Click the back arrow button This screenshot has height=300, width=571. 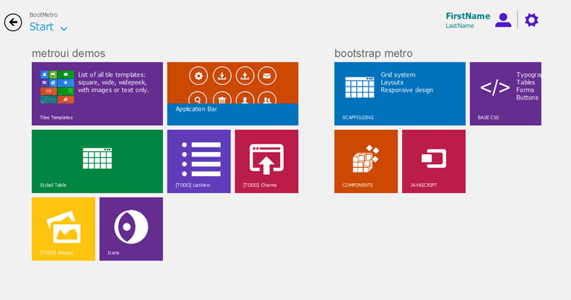pyautogui.click(x=13, y=22)
